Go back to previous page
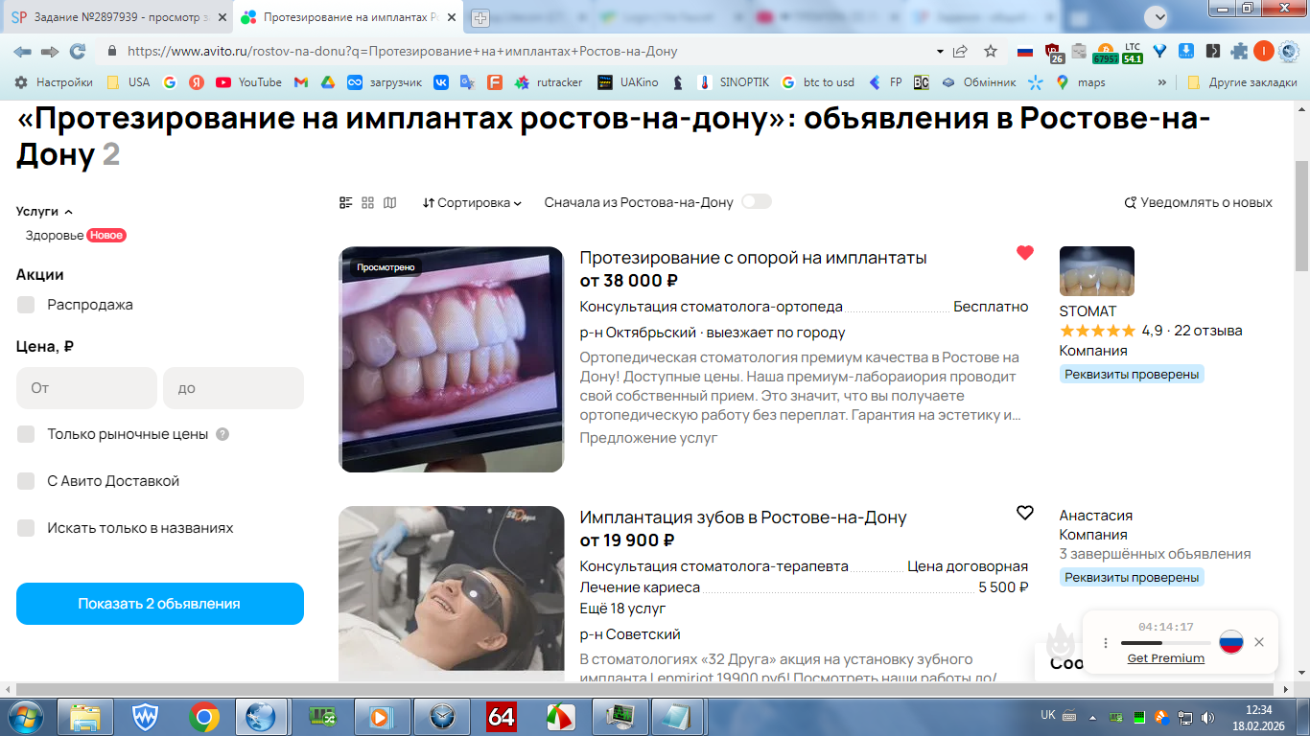This screenshot has width=1310, height=736. [22, 51]
